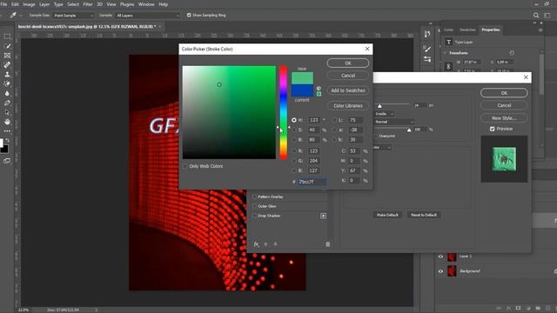Select the Clone Stamp tool

[7, 75]
